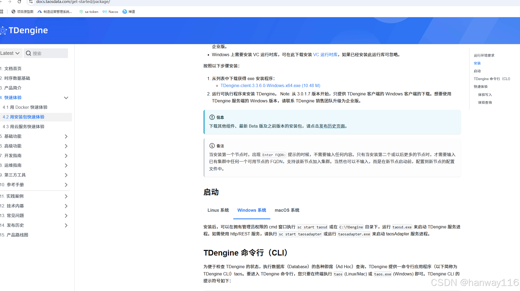Viewport: 520px width, 291px height.
Task: Click the search magnifier icon
Action: click(x=28, y=53)
